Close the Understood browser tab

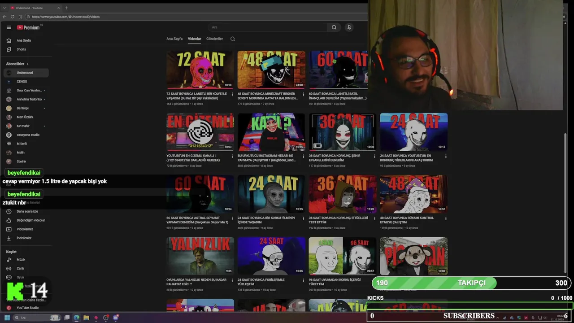pos(58,8)
